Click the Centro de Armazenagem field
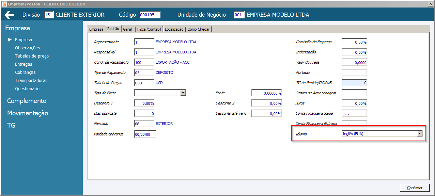Image resolution: width=435 pixels, height=196 pixels. [354, 93]
